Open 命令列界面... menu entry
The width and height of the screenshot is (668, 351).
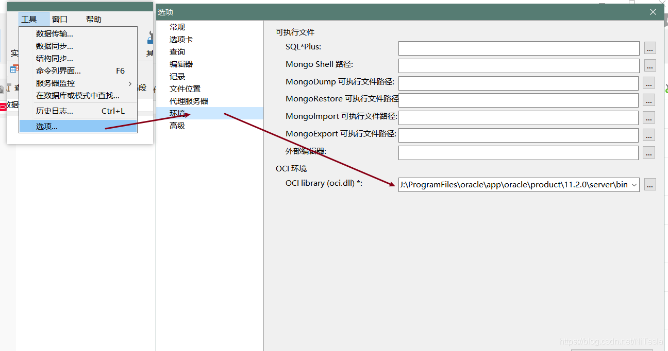coord(78,71)
